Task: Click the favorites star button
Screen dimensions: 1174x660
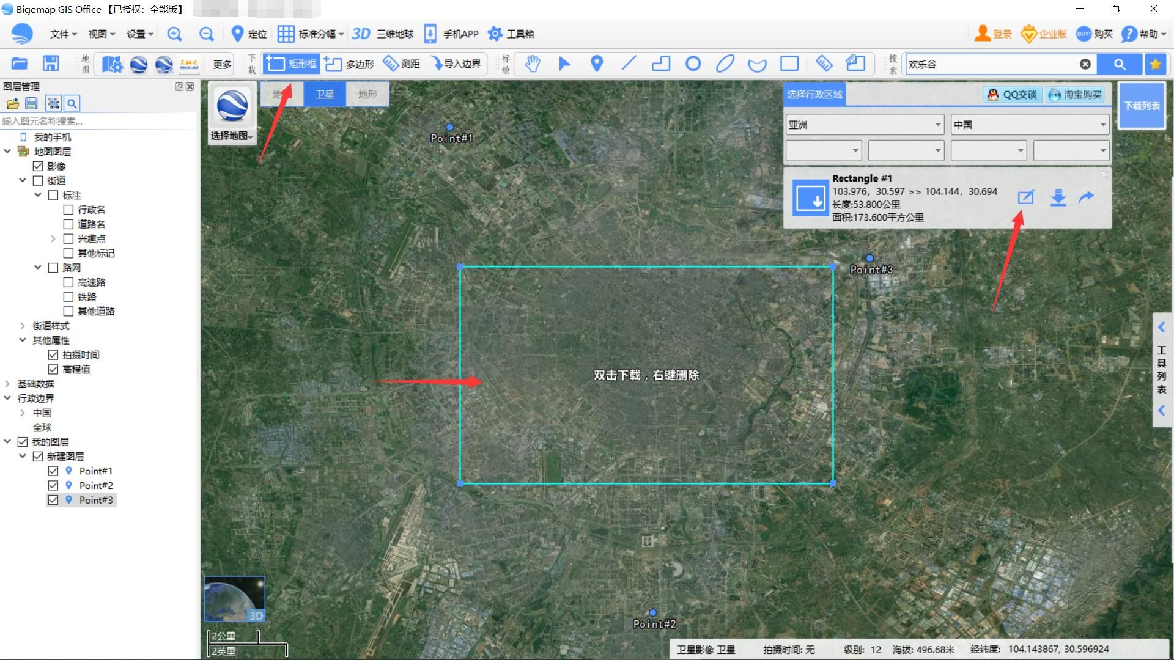Action: [x=1155, y=64]
